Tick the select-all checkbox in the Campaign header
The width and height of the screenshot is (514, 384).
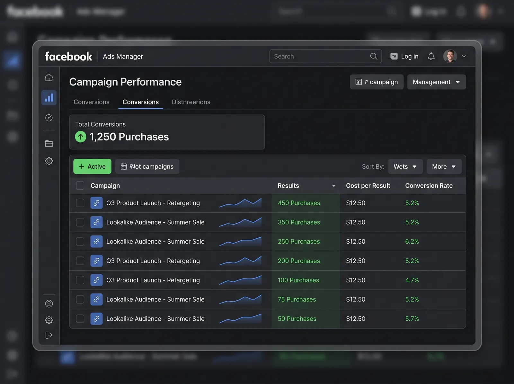80,186
